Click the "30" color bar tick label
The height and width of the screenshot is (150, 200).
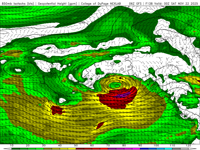(x=44, y=145)
